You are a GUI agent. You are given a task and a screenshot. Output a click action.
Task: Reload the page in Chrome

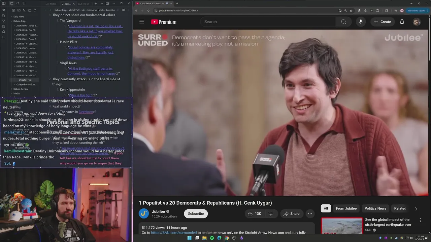(x=148, y=10)
